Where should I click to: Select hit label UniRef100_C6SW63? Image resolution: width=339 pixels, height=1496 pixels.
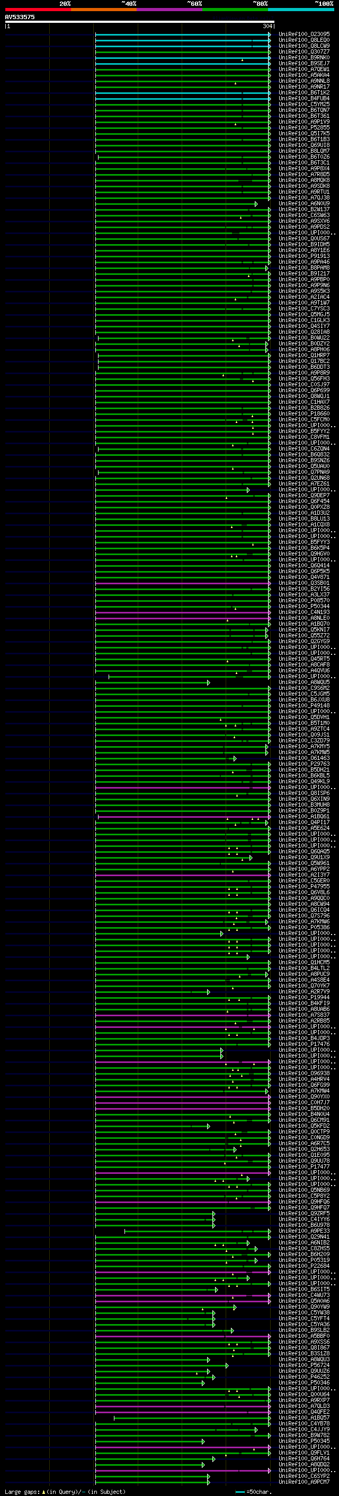tap(304, 215)
